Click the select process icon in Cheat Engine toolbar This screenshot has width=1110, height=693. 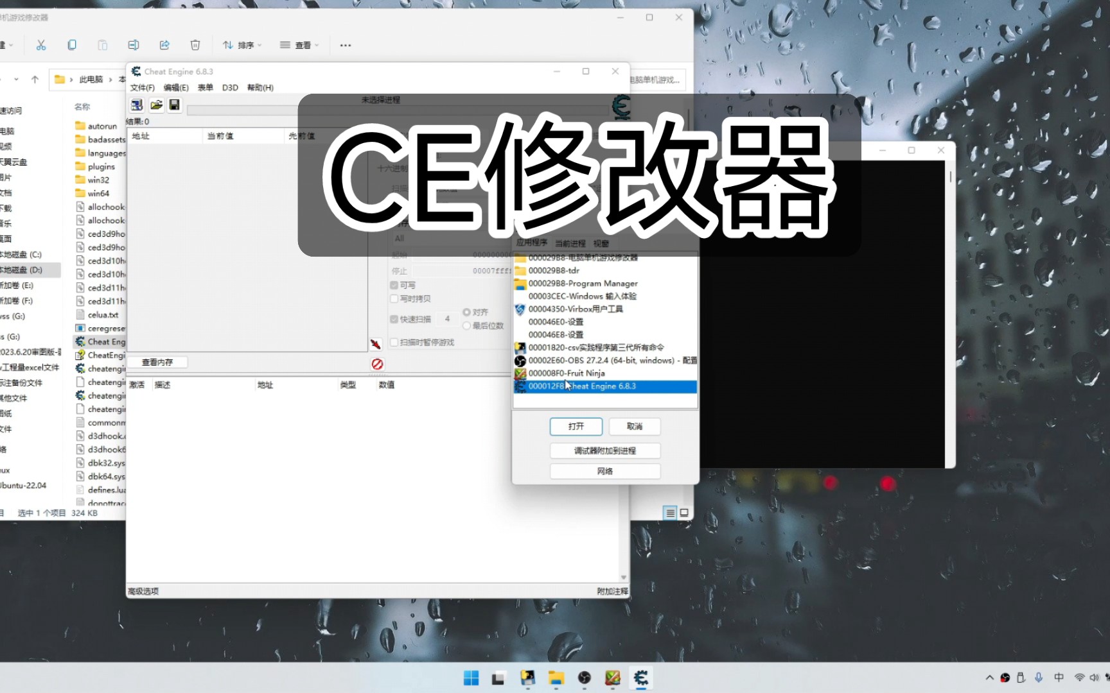coord(136,105)
